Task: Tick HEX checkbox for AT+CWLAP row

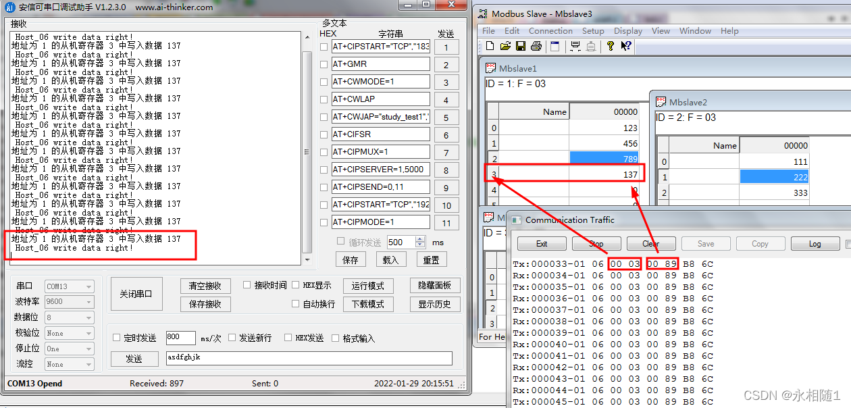Action: 324,100
